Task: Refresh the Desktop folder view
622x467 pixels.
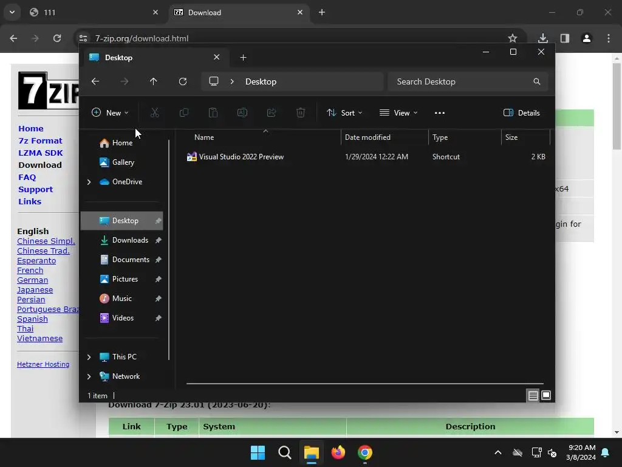Action: click(182, 81)
